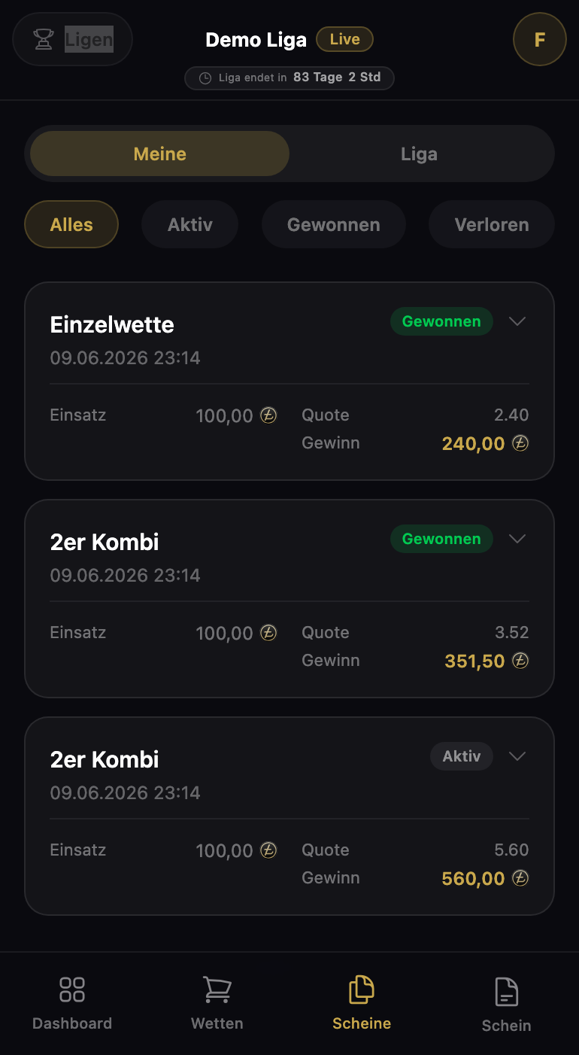Filter bets by Gewonnen
Image resolution: width=579 pixels, height=1055 pixels.
tap(334, 224)
